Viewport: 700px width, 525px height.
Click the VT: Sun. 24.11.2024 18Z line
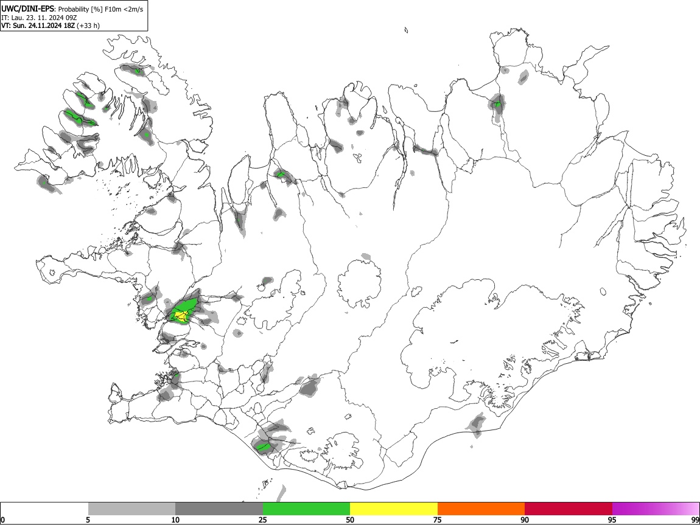51,26
